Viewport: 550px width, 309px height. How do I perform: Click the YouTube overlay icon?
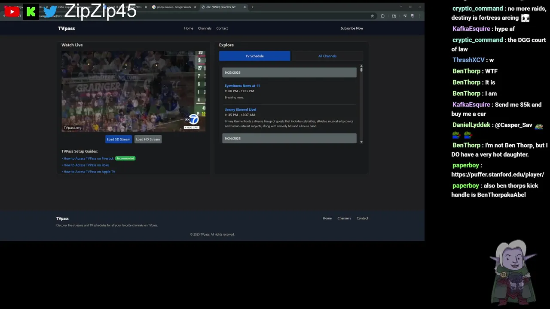[12, 12]
